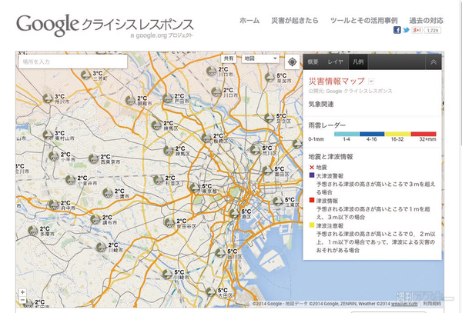Viewport: 462px width, 313px height.
Task: Click the weather.com attribution link
Action: 404,304
